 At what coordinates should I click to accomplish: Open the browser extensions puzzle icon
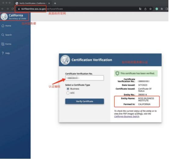point(162,9)
